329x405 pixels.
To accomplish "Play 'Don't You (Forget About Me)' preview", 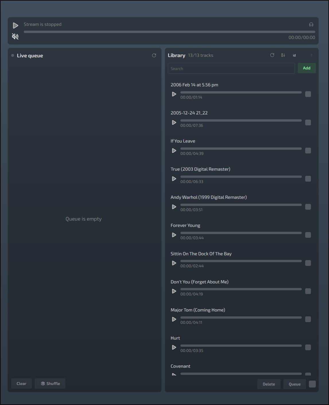I will tap(174, 291).
